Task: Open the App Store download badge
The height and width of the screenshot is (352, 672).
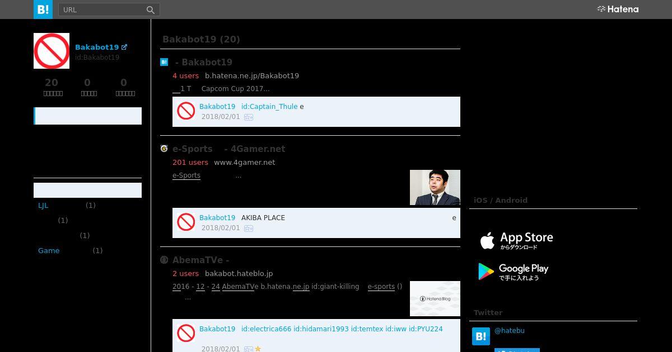Action: 515,241
